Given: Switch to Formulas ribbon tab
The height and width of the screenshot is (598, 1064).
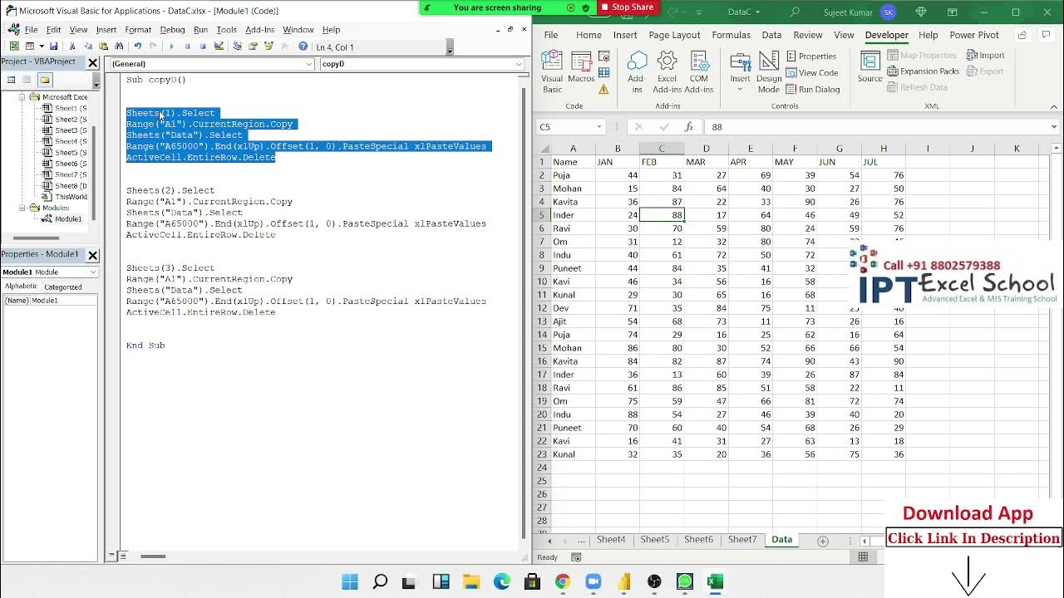Looking at the screenshot, I should [x=731, y=35].
